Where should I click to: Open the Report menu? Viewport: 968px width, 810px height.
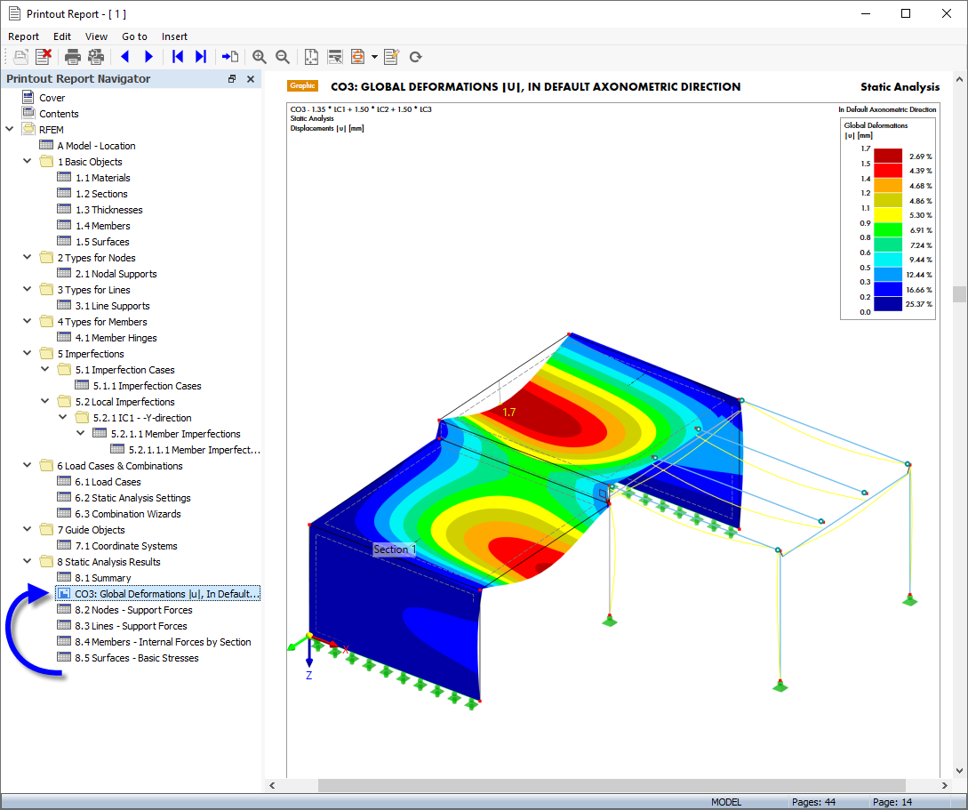pyautogui.click(x=24, y=36)
